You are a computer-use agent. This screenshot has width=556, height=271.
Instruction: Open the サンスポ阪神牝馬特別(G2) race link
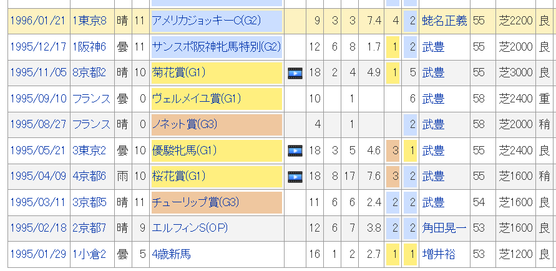tap(217, 47)
